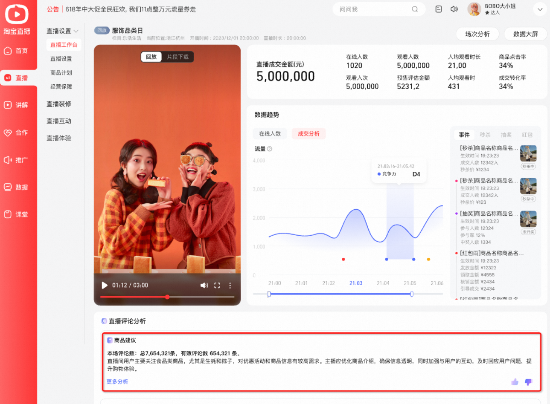Open the notes icon in top bar
Image resolution: width=550 pixels, height=404 pixels.
pos(439,9)
